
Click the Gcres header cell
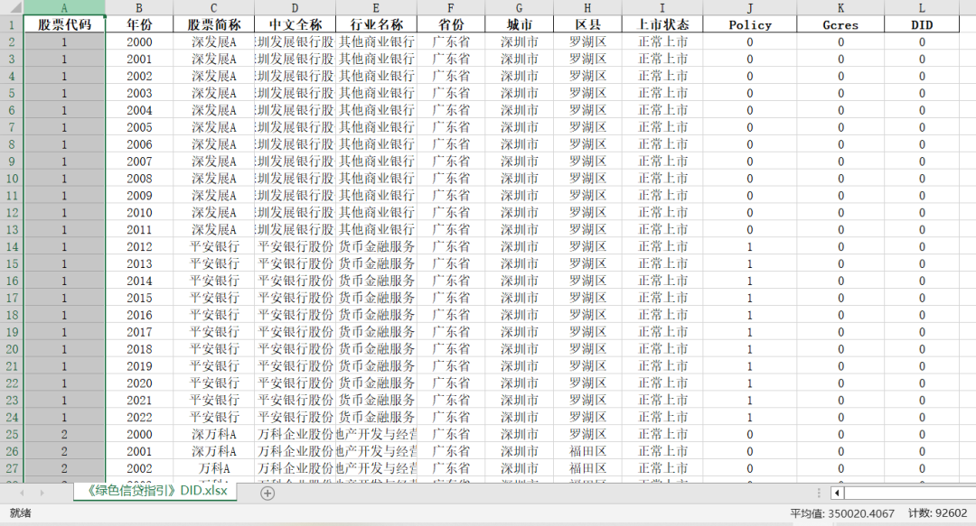click(x=840, y=25)
